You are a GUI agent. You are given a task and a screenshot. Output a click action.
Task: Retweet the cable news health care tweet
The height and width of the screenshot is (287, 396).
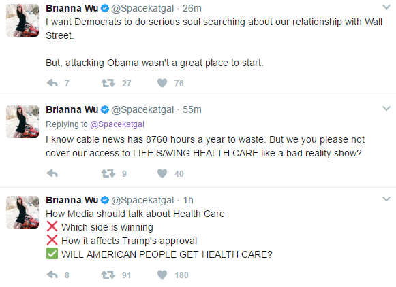pos(108,173)
